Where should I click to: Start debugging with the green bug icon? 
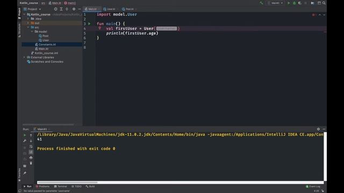click(x=295, y=3)
